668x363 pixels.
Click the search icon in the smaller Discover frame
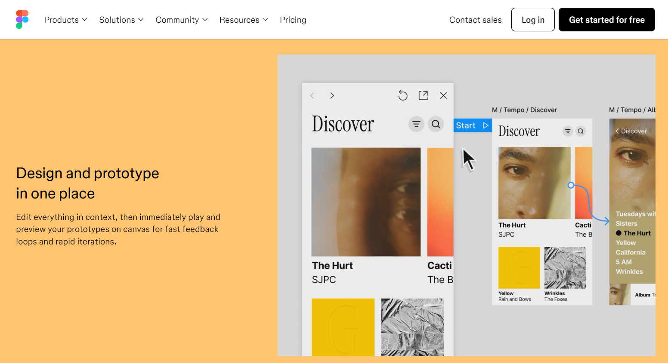[x=581, y=131]
